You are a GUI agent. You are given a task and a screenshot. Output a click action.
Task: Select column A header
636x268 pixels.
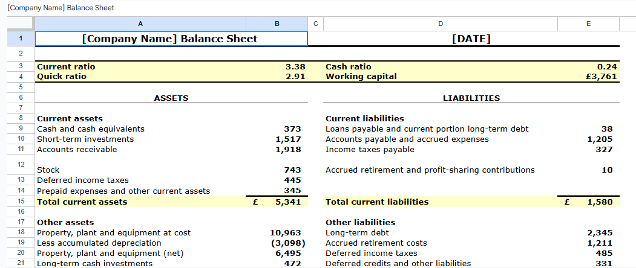140,24
